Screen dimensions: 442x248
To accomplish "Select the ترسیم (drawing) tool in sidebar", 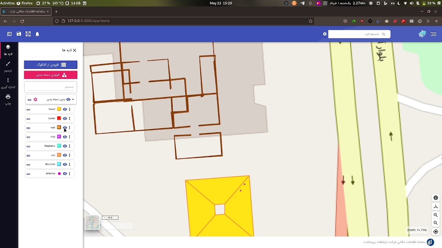I will click(8, 66).
